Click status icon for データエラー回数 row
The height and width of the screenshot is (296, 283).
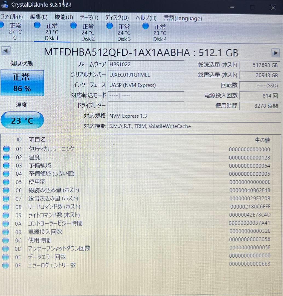click(5, 257)
